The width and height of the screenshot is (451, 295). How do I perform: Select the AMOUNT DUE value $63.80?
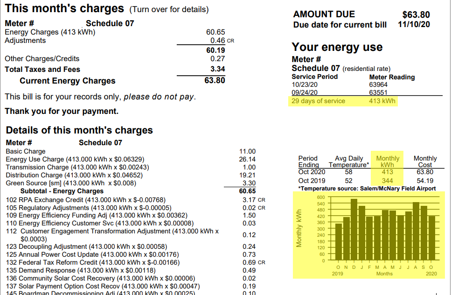[416, 14]
